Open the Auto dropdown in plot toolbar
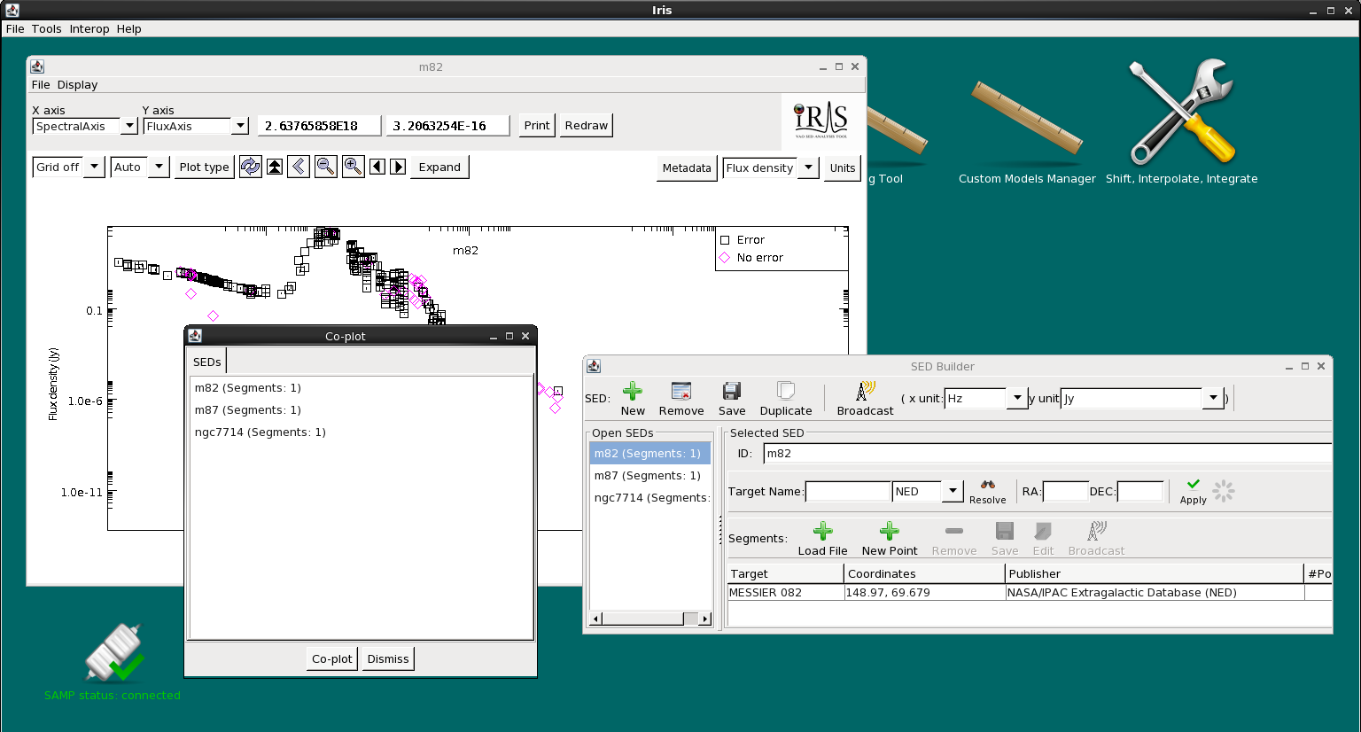This screenshot has height=732, width=1361. click(159, 167)
